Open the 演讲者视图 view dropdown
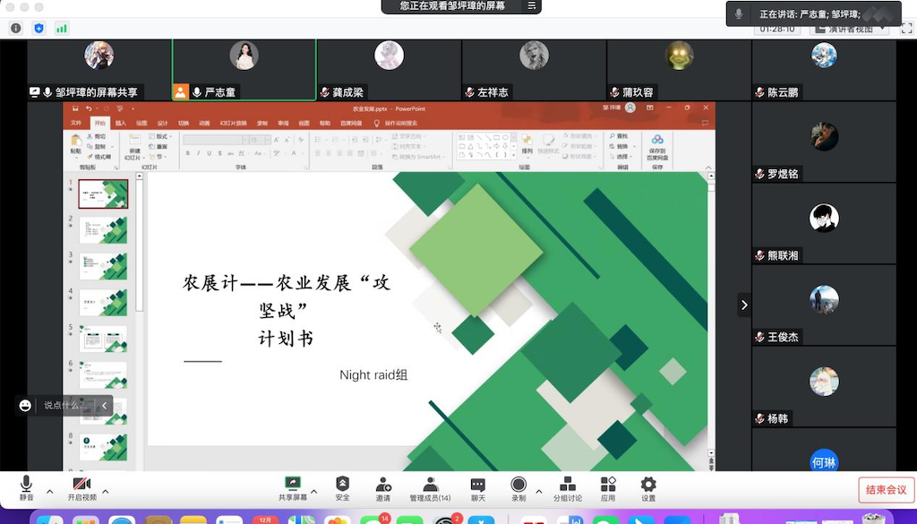Image resolution: width=917 pixels, height=524 pixels. [x=849, y=29]
